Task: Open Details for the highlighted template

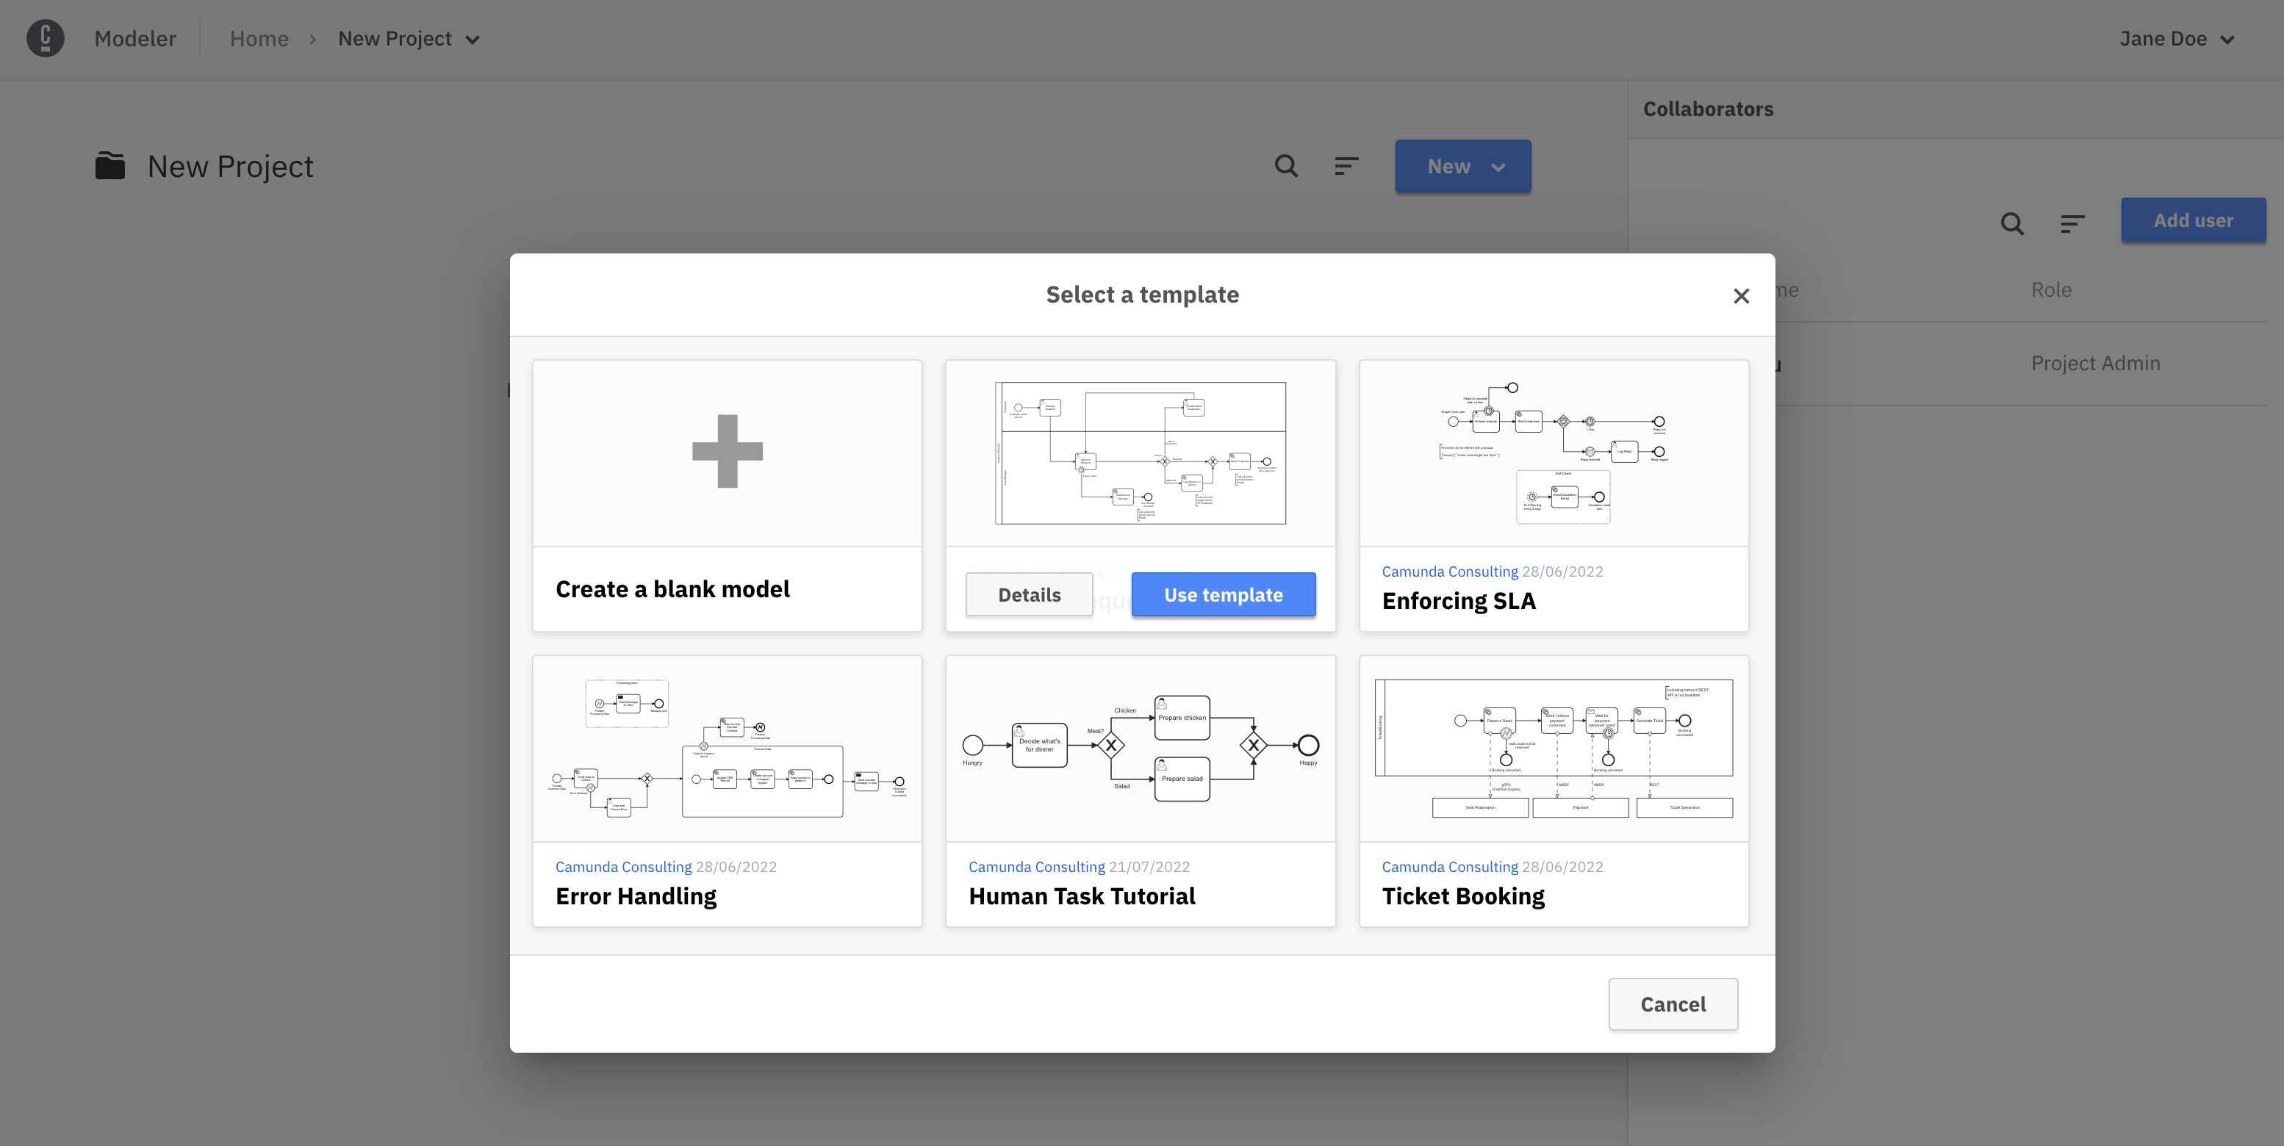Action: click(1029, 594)
